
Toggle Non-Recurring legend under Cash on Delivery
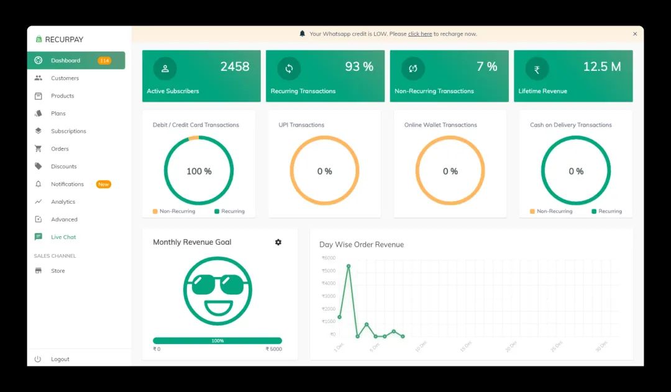pos(551,211)
